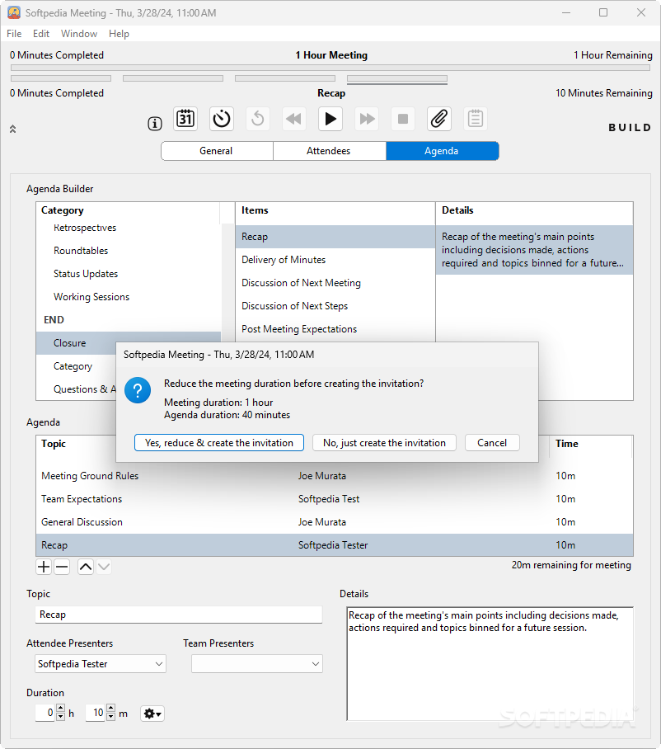This screenshot has height=749, width=661.
Task: Click the timer stopwatch icon
Action: coord(222,119)
